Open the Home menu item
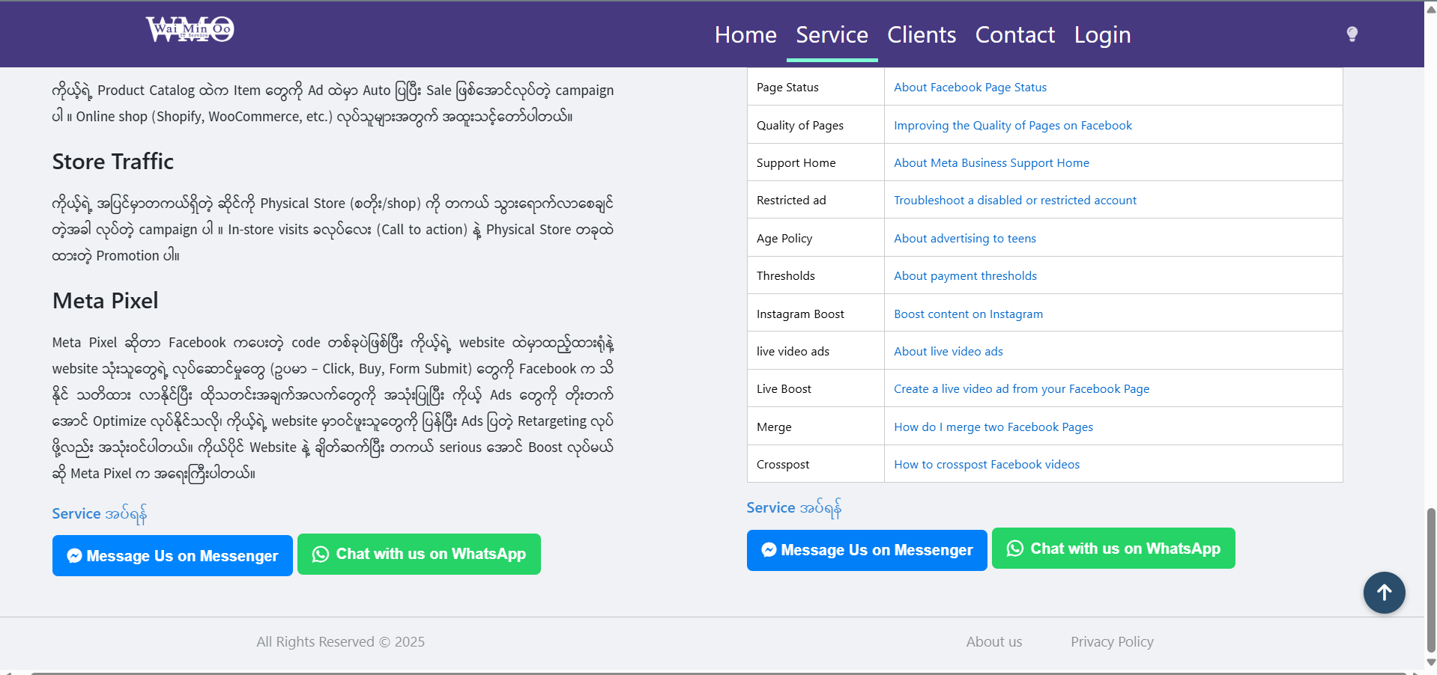Viewport: 1437px width, 675px height. click(745, 35)
